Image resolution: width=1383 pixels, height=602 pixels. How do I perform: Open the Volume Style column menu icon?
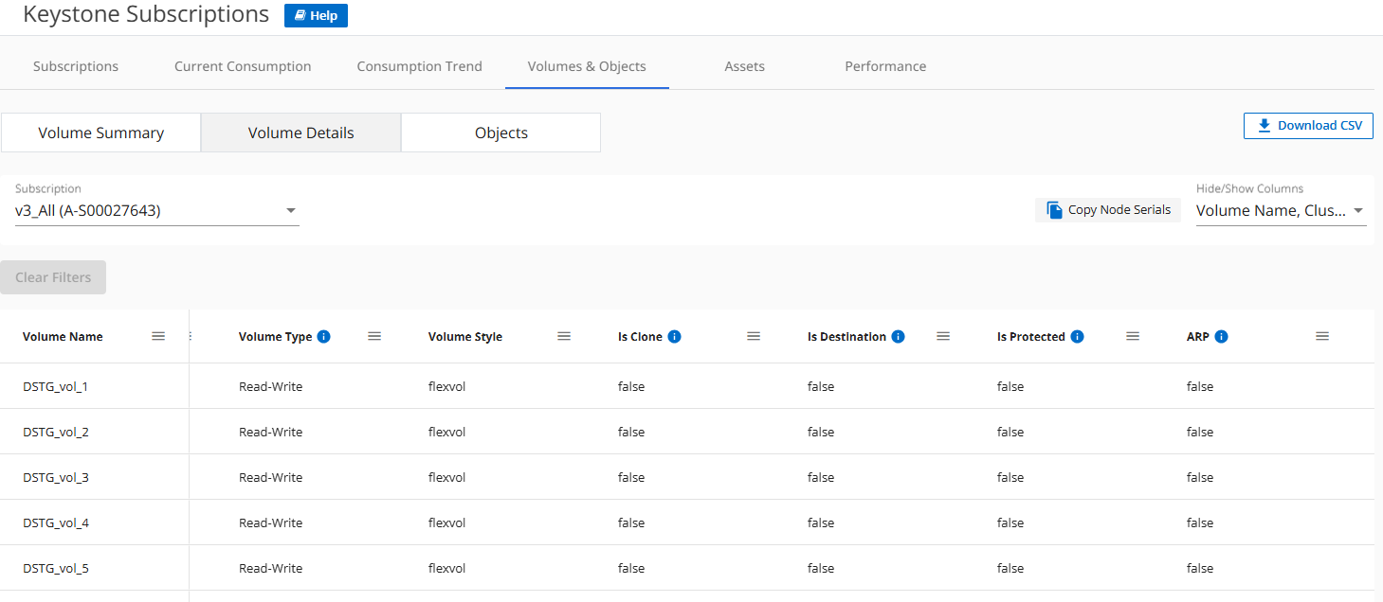(564, 337)
